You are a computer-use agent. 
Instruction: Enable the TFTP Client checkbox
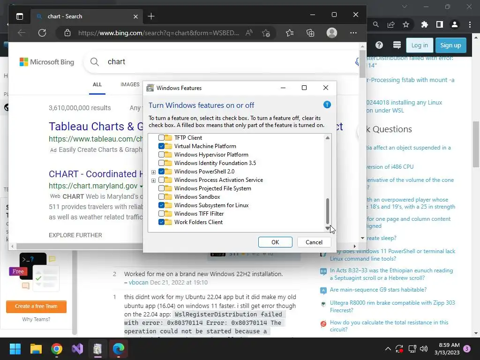(161, 138)
